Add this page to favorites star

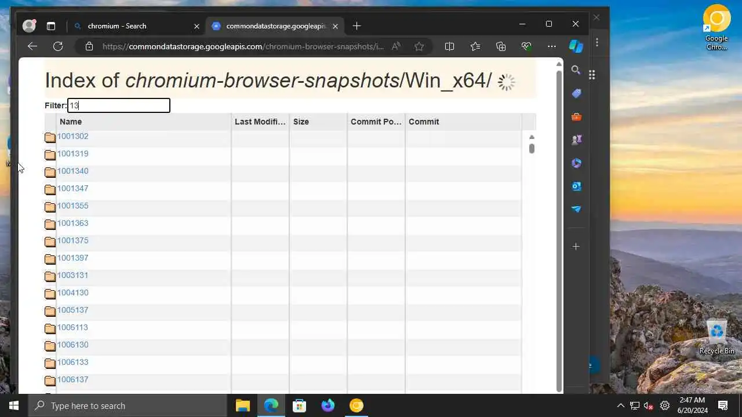tap(419, 46)
